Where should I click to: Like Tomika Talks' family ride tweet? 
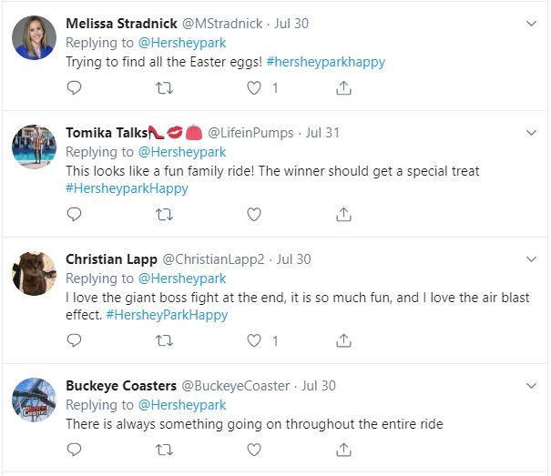(254, 215)
